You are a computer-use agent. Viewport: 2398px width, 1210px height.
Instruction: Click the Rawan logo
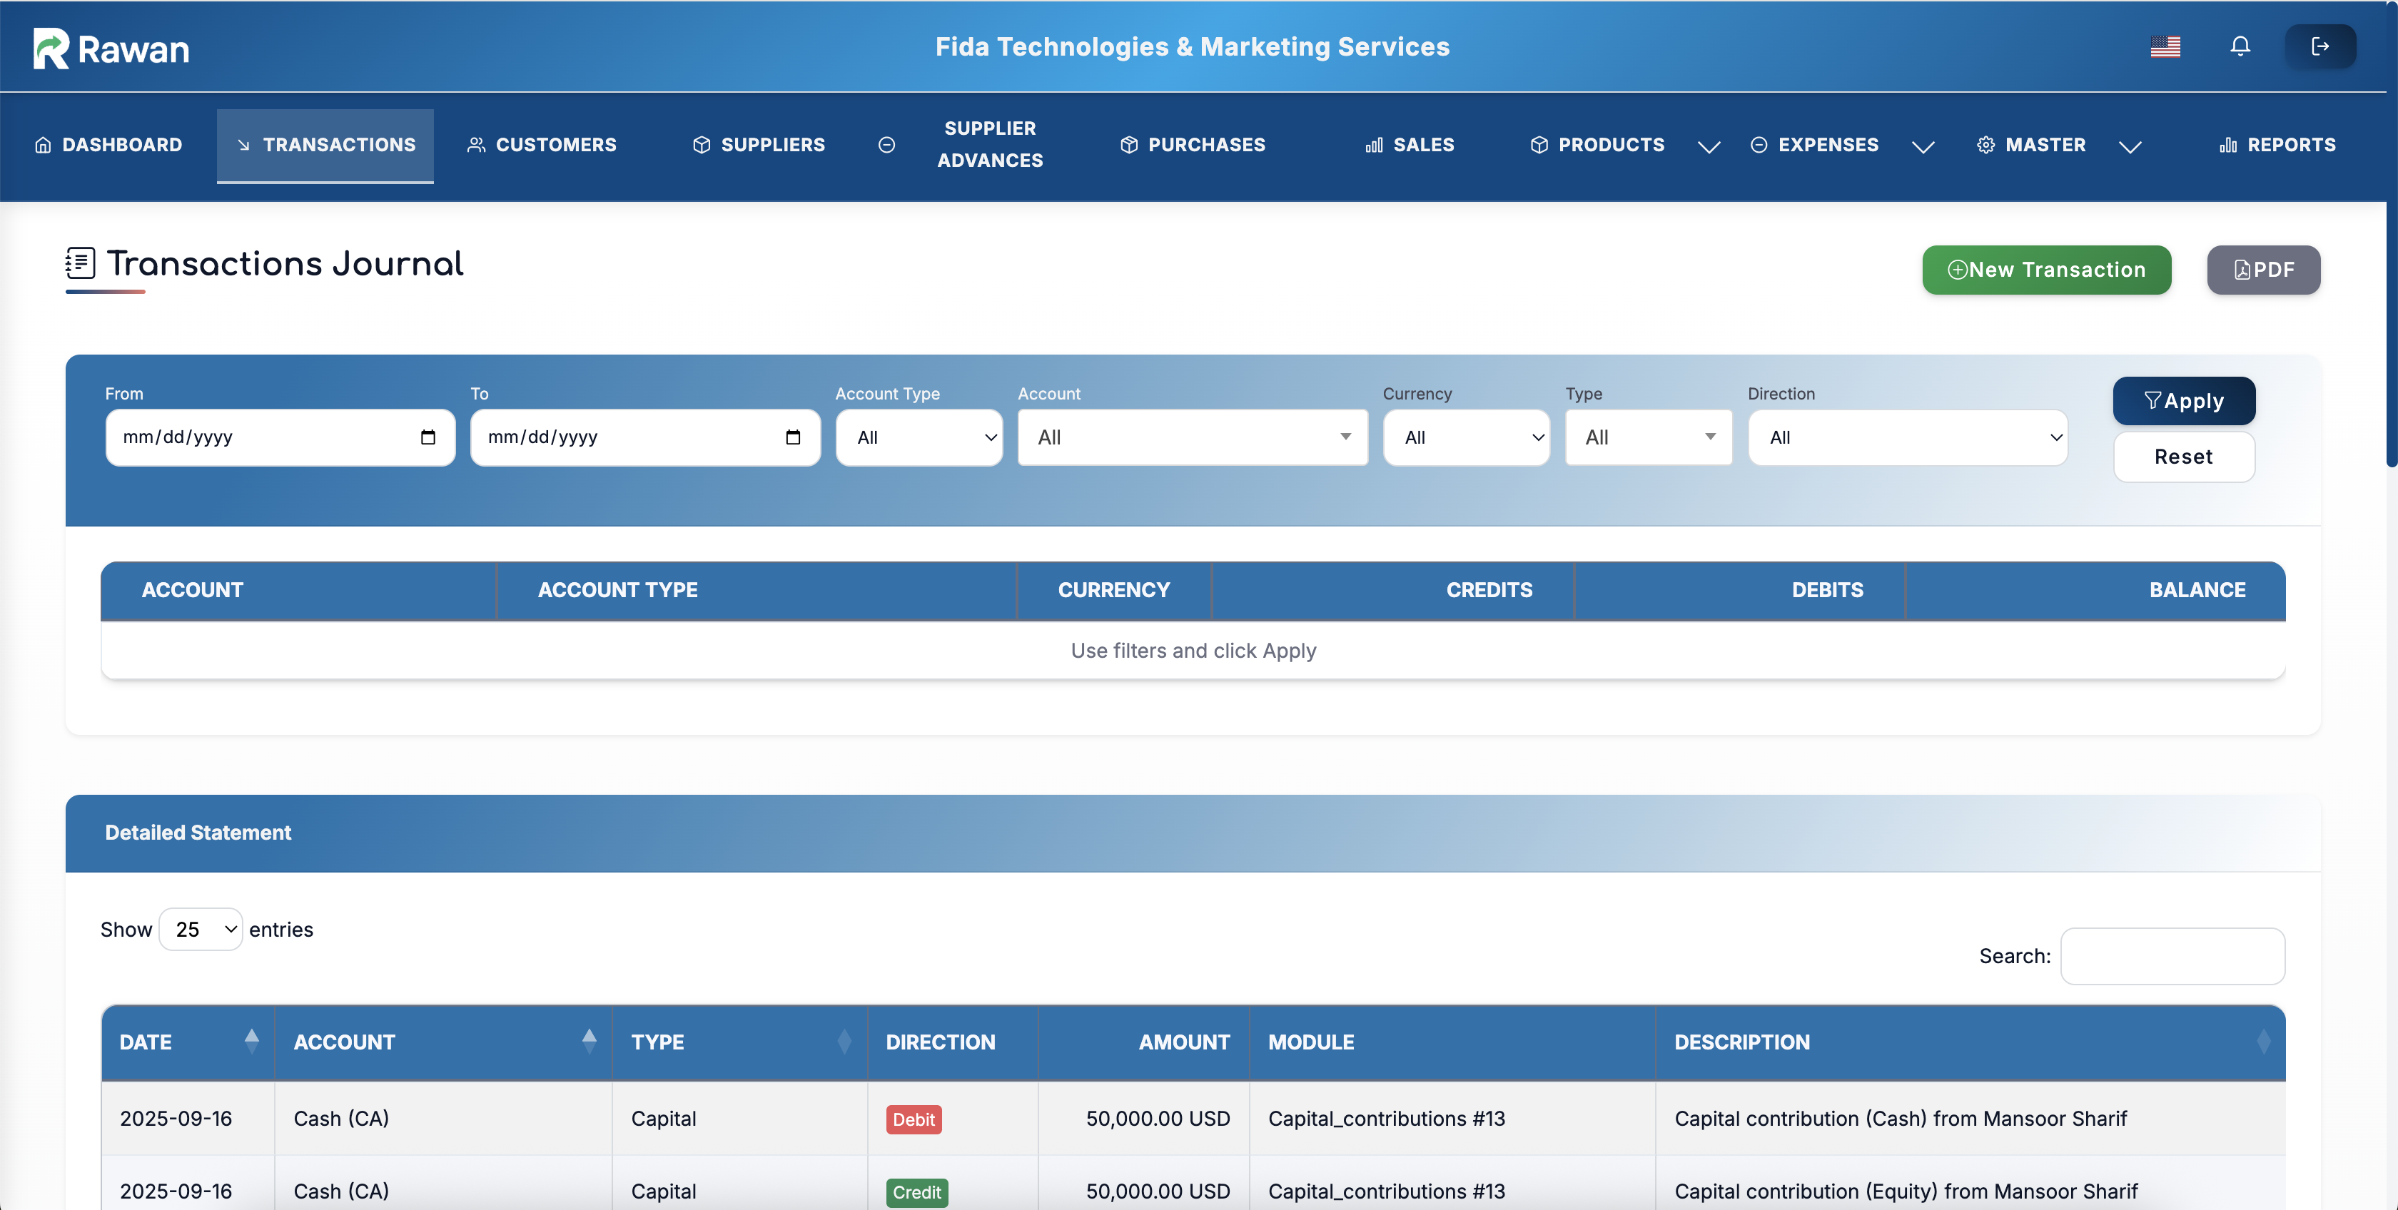(112, 49)
